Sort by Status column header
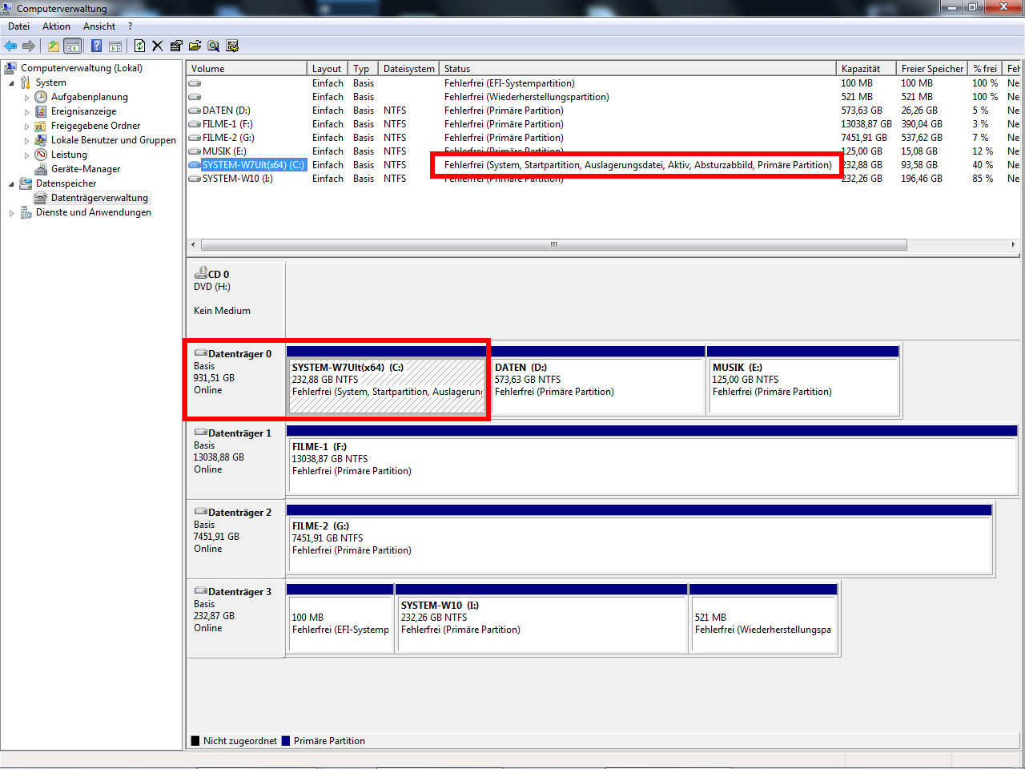 pyautogui.click(x=638, y=69)
